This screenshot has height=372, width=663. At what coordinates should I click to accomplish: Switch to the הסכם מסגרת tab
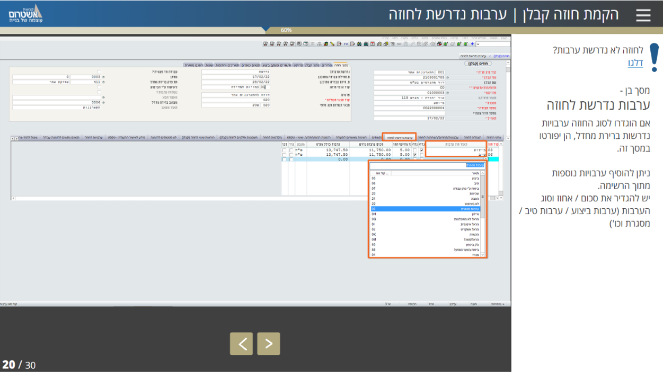tap(193, 65)
